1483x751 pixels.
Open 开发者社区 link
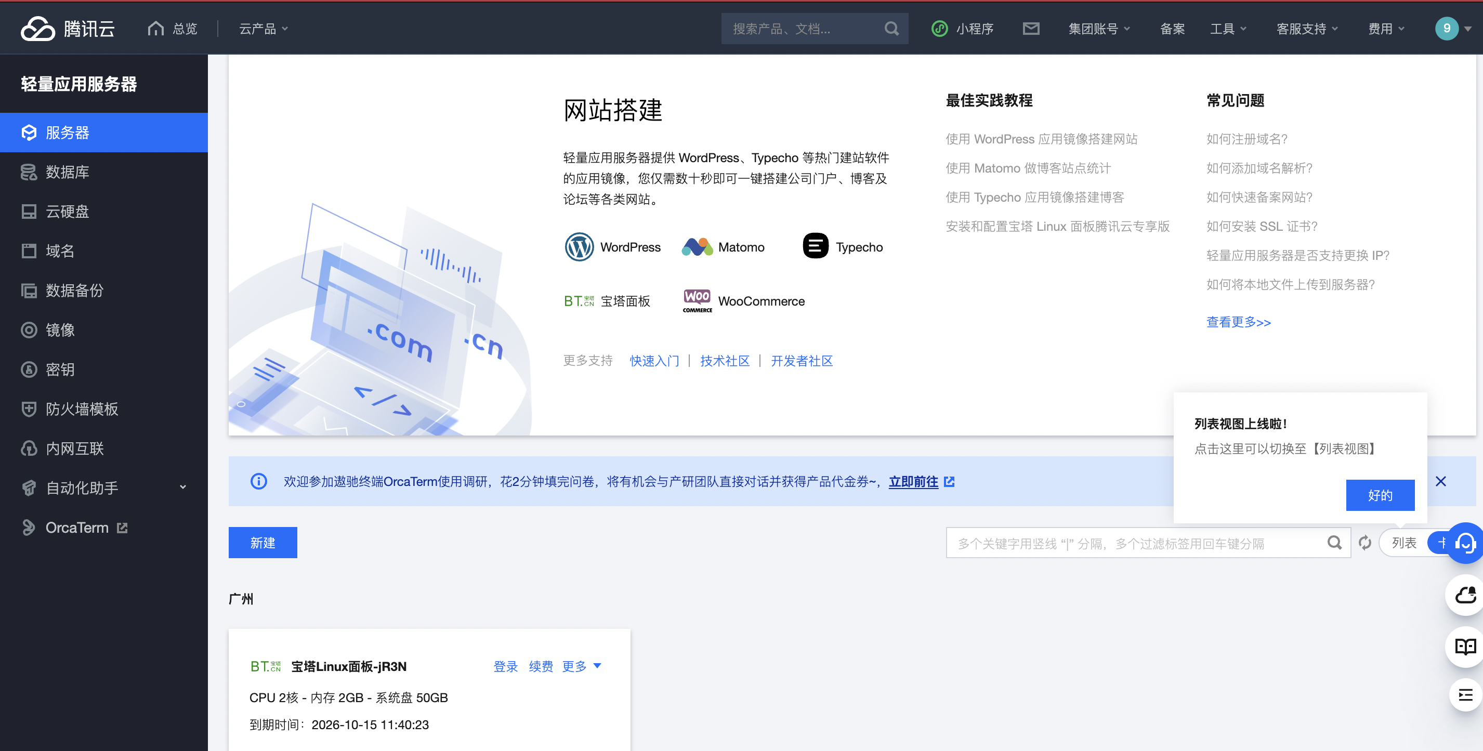pos(802,361)
